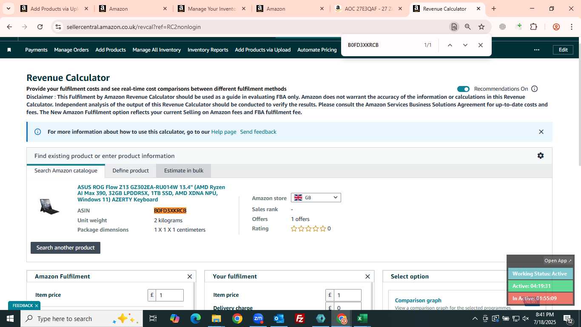Open Chrome's three-dot menu
Image resolution: width=581 pixels, height=327 pixels.
coord(572,27)
